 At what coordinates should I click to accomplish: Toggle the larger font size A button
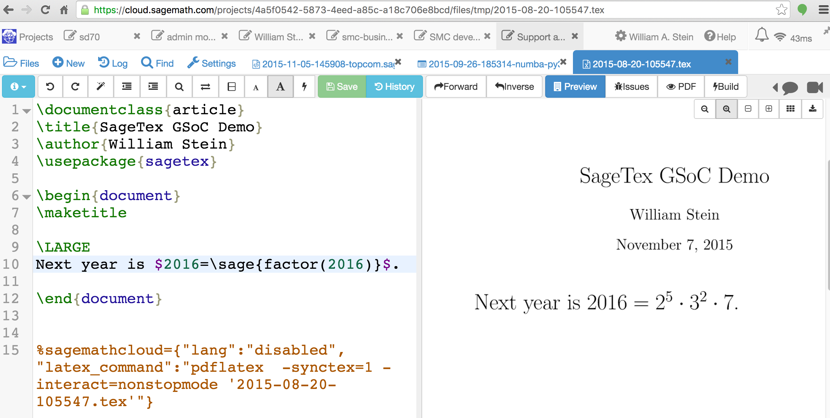[280, 87]
